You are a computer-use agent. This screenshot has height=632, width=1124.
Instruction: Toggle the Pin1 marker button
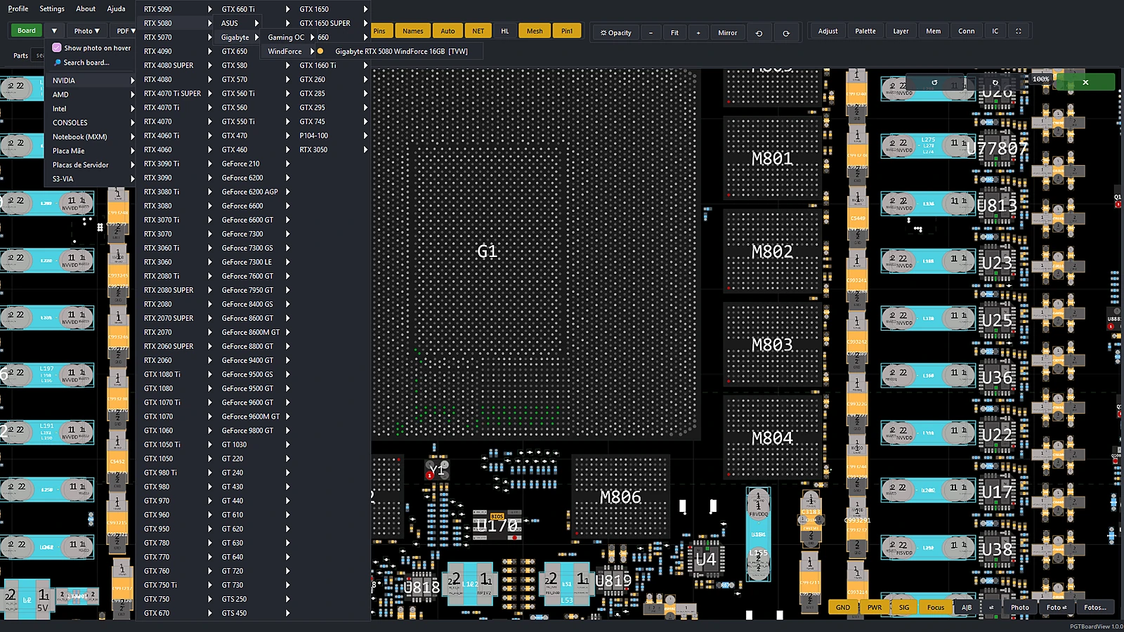coord(567,31)
